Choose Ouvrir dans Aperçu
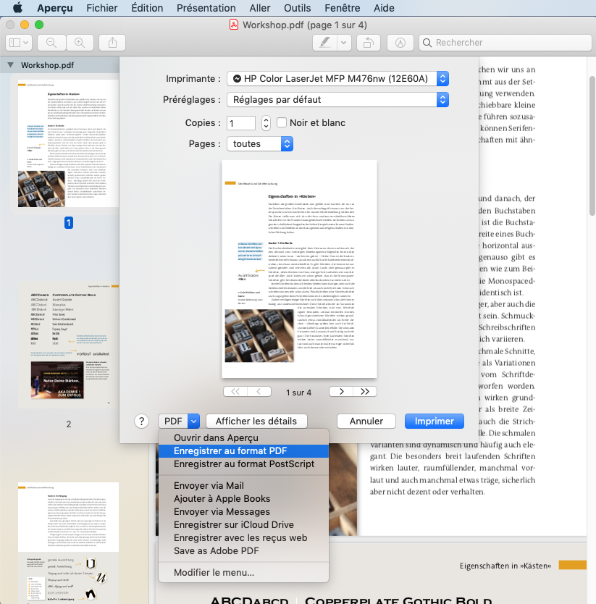This screenshot has height=604, width=596. point(243,438)
